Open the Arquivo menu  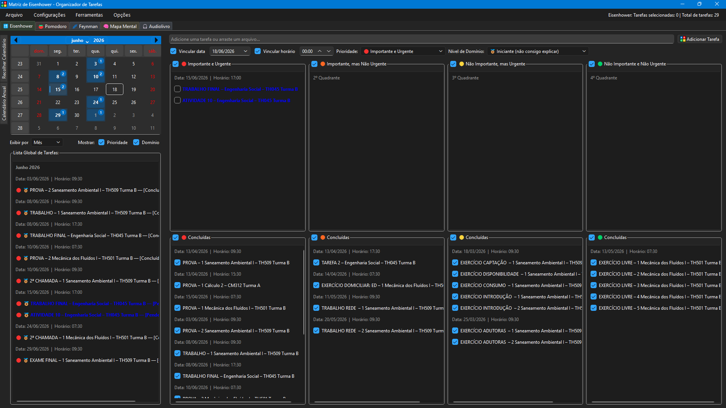pos(14,15)
